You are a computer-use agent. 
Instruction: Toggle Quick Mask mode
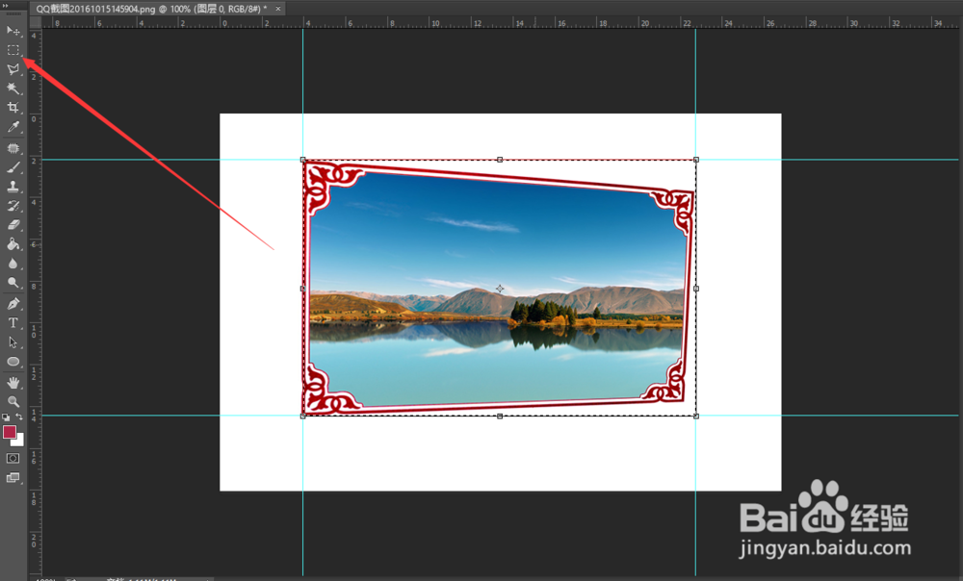[13, 458]
